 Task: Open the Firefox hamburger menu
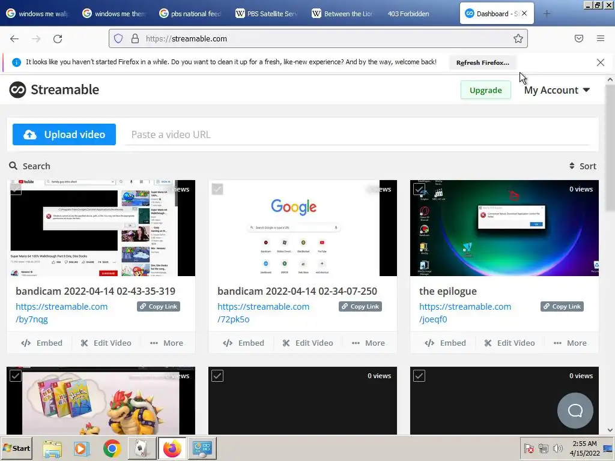click(601, 38)
